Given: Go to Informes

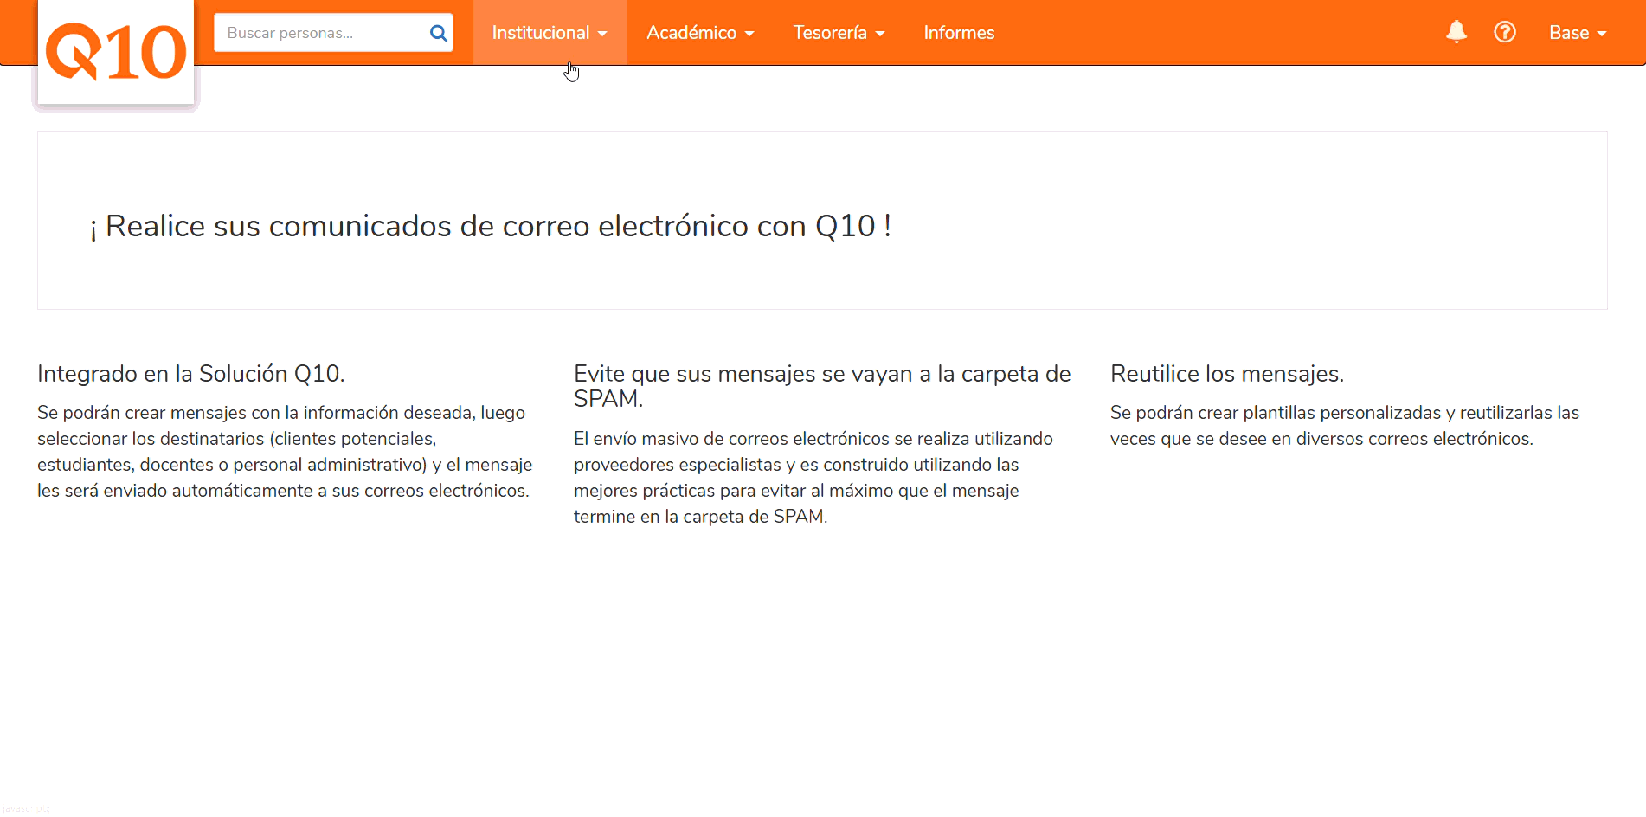Looking at the screenshot, I should point(959,33).
